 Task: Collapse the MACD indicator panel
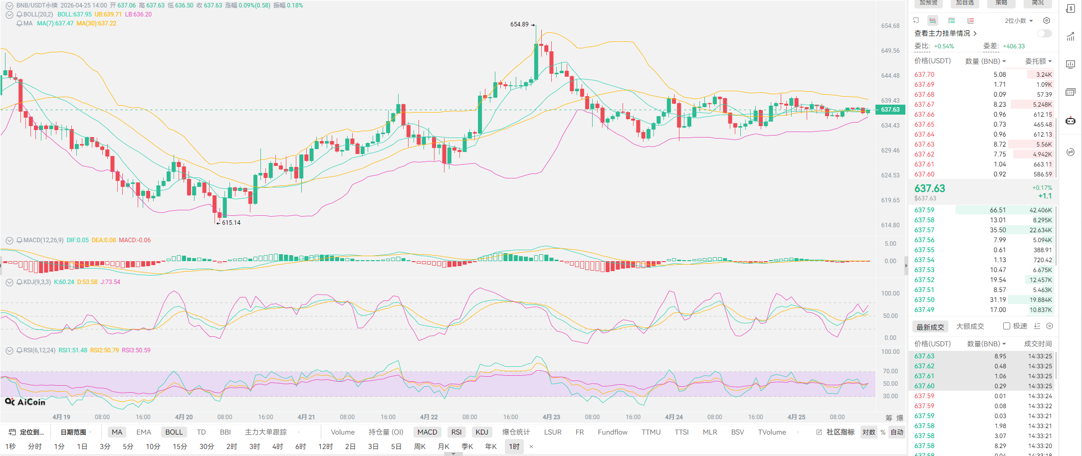9,240
